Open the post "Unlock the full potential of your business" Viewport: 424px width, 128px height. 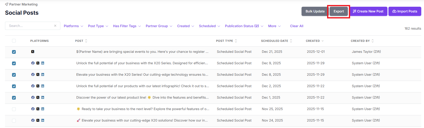[x=142, y=63]
